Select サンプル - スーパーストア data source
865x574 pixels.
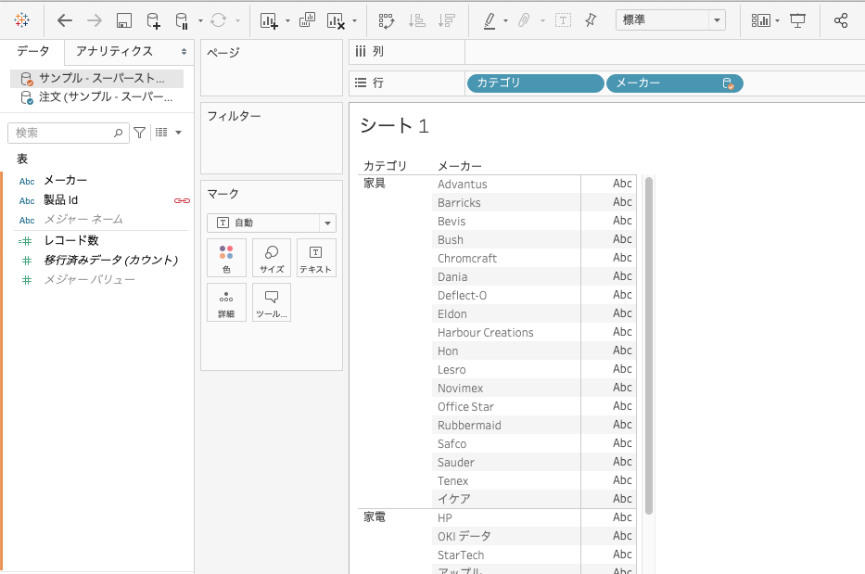(96, 79)
